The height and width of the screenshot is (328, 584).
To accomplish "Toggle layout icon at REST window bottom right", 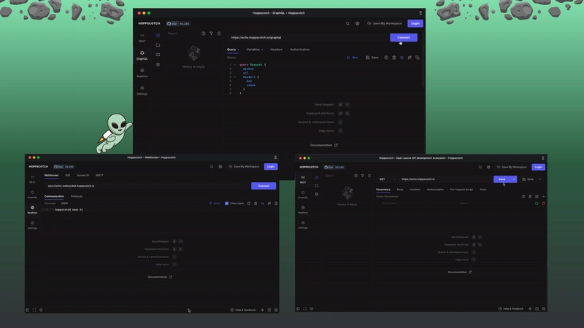I will point(537,308).
